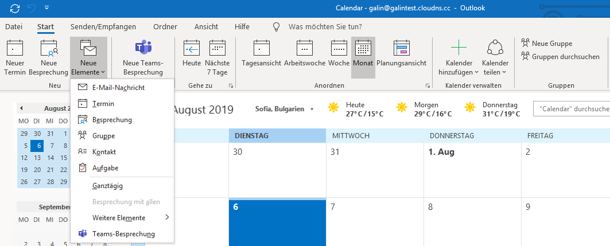Select day 13 in August mini calendar

[x=37, y=158]
